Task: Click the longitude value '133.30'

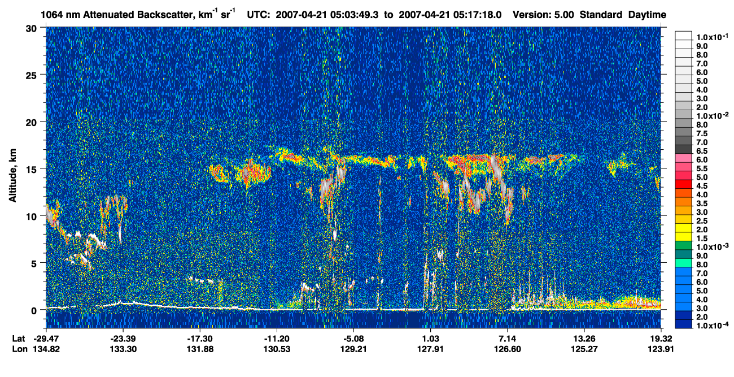Action: tap(123, 349)
